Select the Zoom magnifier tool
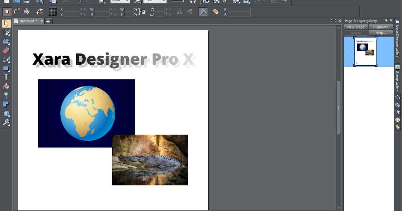The image size is (402, 211). [x=6, y=123]
